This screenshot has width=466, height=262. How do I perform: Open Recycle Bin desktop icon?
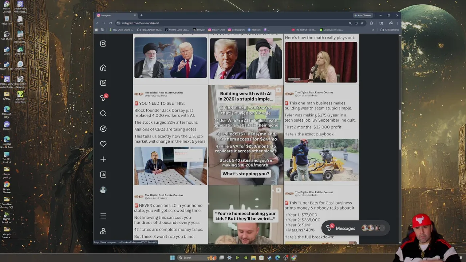click(x=7, y=21)
